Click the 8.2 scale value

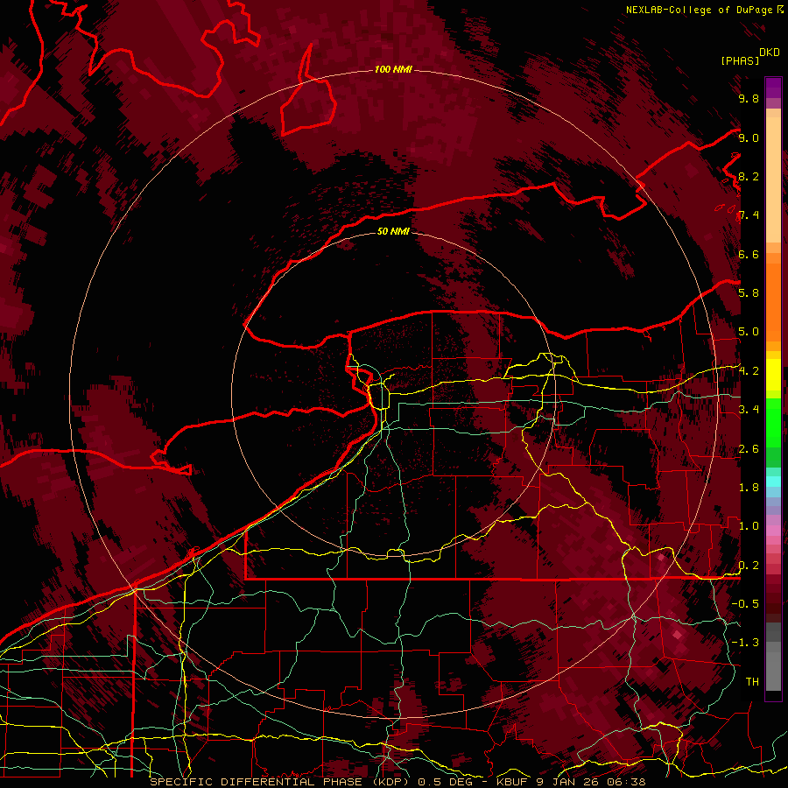[749, 176]
